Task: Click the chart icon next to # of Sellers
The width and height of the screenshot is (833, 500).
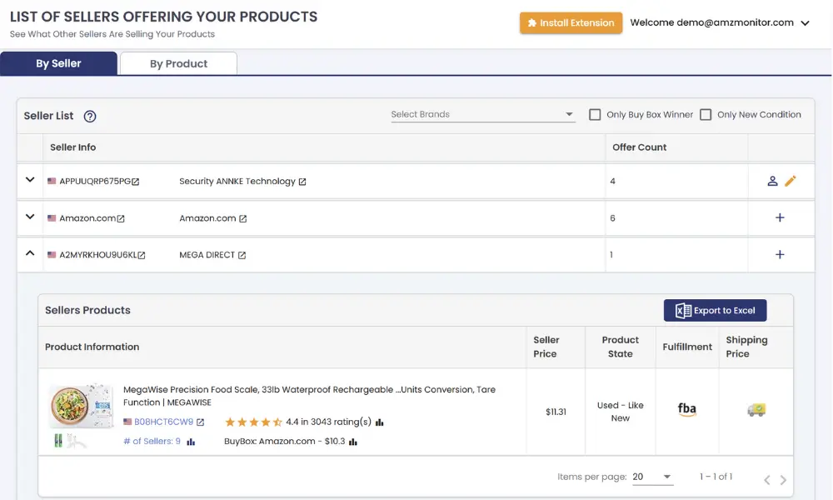Action: pyautogui.click(x=191, y=442)
